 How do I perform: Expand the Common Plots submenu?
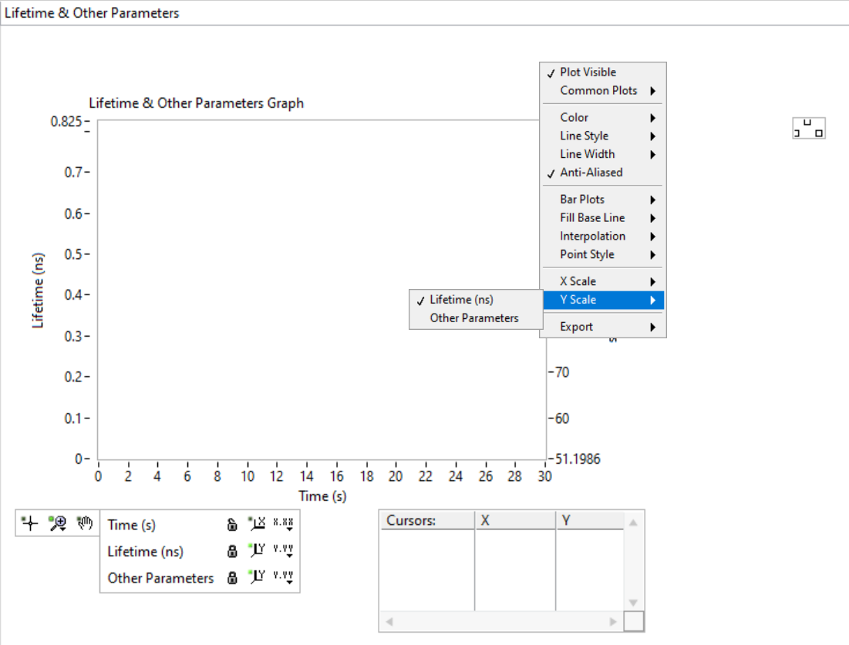(x=603, y=91)
